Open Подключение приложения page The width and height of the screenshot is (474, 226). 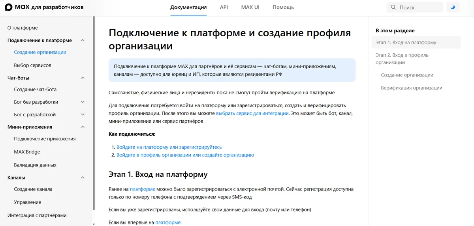[x=45, y=139]
